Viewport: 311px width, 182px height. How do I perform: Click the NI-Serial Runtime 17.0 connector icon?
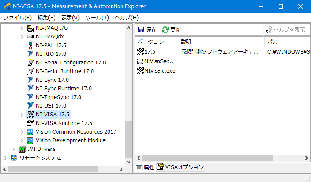(30, 71)
